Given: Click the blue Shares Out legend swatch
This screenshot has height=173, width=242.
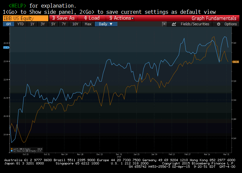Looking at the screenshot, I should [12, 151].
